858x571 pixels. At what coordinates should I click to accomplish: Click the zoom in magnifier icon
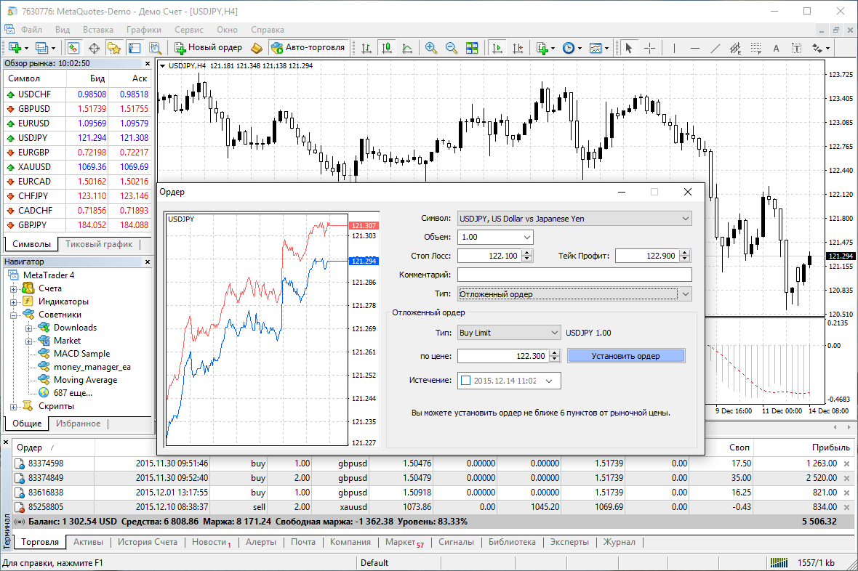tap(431, 48)
